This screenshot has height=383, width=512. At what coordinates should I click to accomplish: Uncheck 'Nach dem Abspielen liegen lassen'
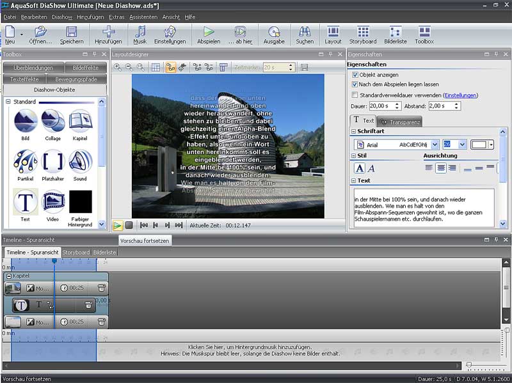pyautogui.click(x=355, y=84)
